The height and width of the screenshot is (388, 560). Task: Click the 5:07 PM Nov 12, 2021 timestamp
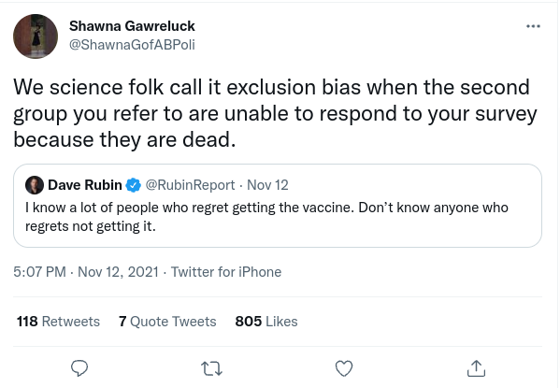point(86,272)
